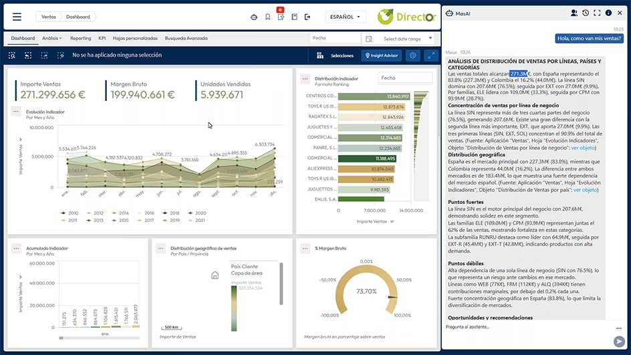631x355 pixels.
Task: Click the MasAI robot icon in header
Action: [x=253, y=17]
